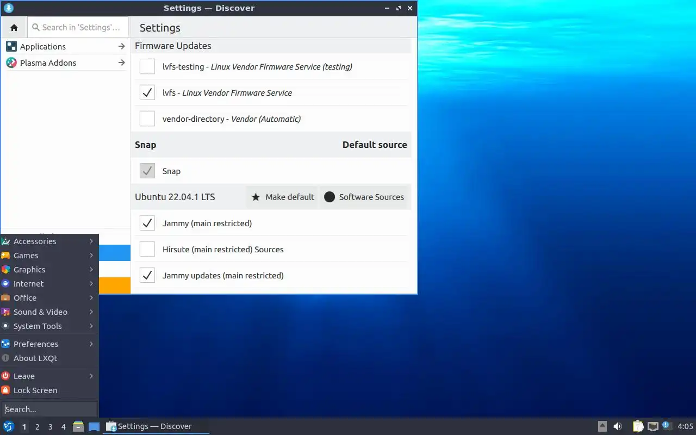Launch the file manager from panel
This screenshot has width=696, height=435.
[78, 426]
